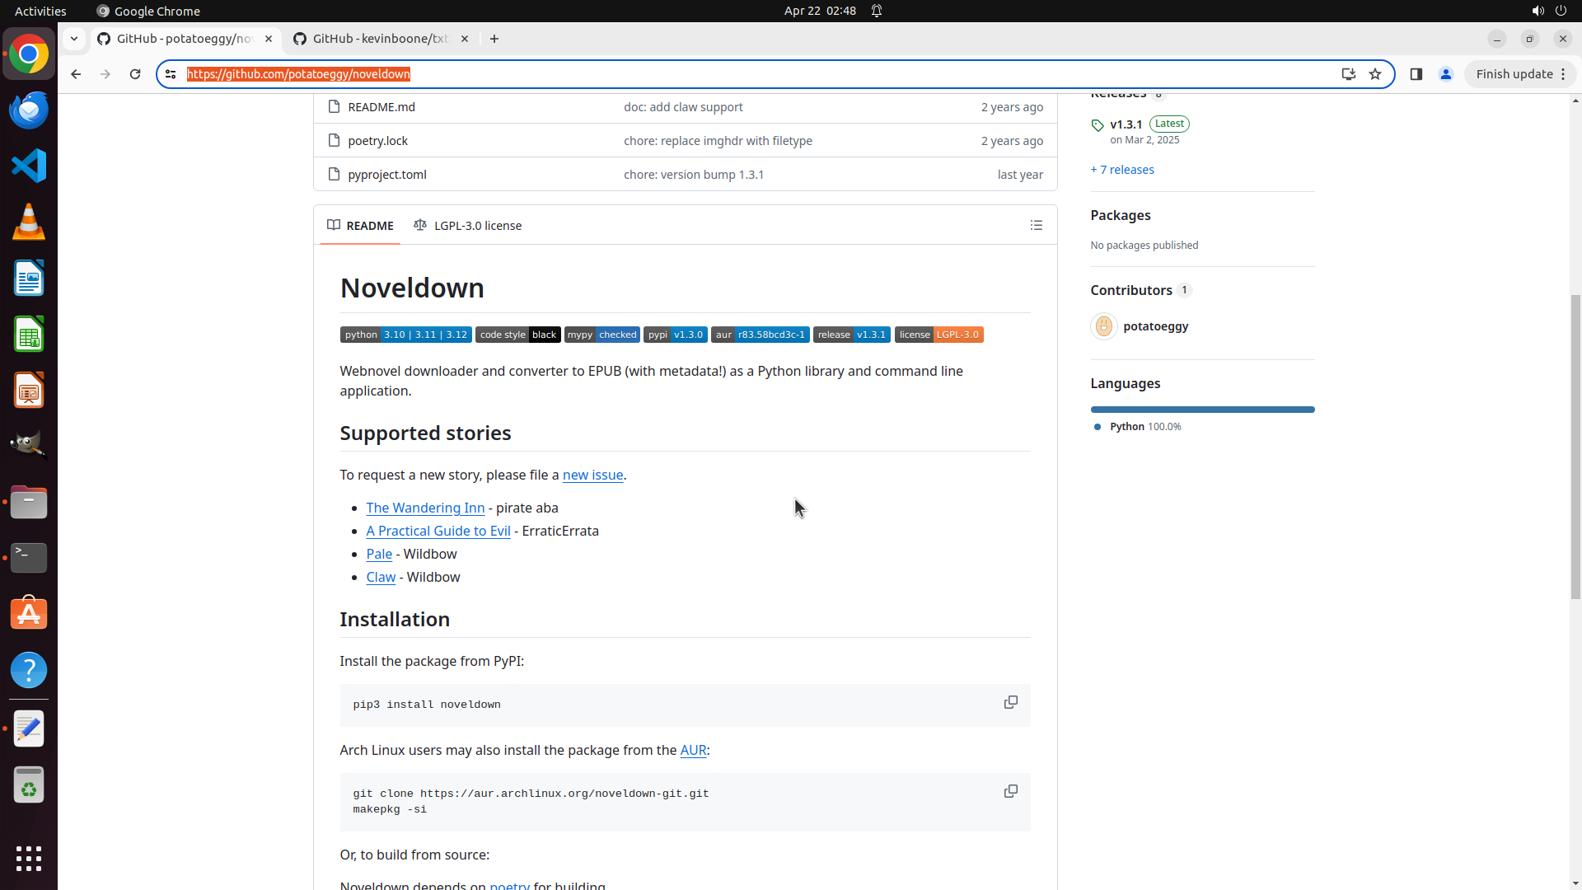Expand the +7 releases link
Screen dimensions: 1582x890
pos(1121,170)
